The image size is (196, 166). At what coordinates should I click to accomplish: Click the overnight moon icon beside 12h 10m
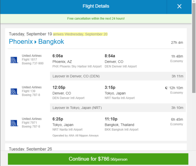click(167, 88)
